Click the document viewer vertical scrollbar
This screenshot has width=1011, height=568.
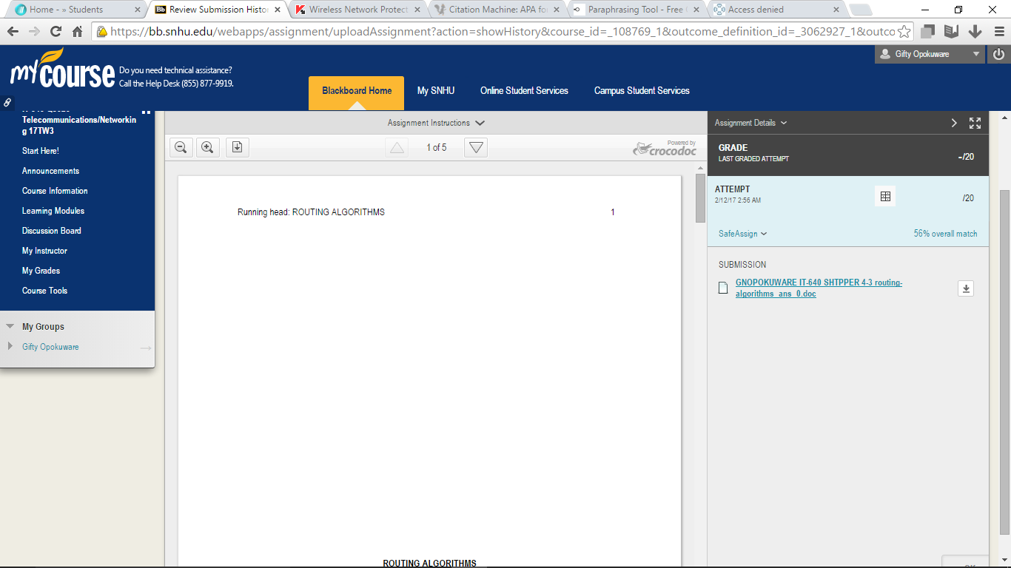point(700,199)
